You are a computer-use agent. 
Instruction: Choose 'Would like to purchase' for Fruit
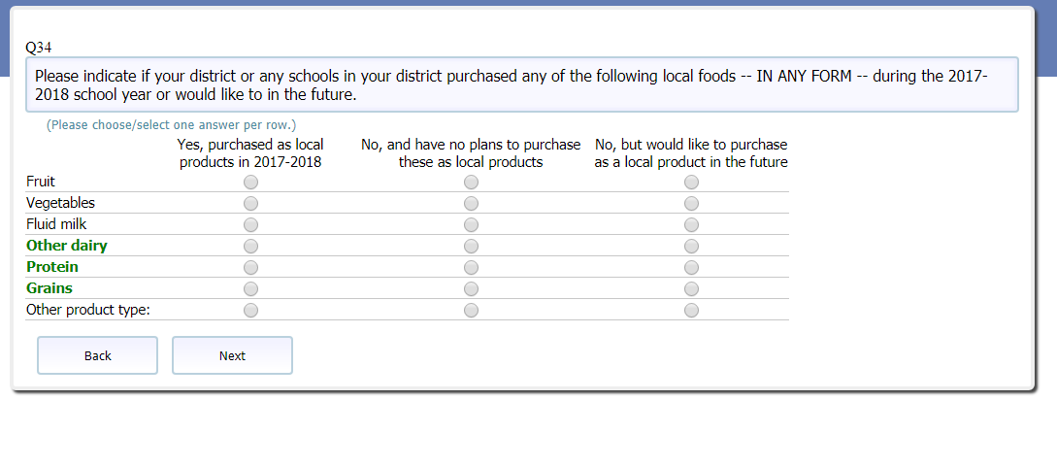tap(691, 183)
